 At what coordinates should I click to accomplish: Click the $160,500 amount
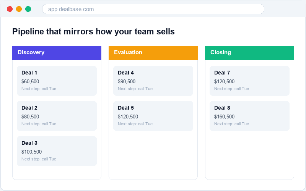click(x=225, y=117)
